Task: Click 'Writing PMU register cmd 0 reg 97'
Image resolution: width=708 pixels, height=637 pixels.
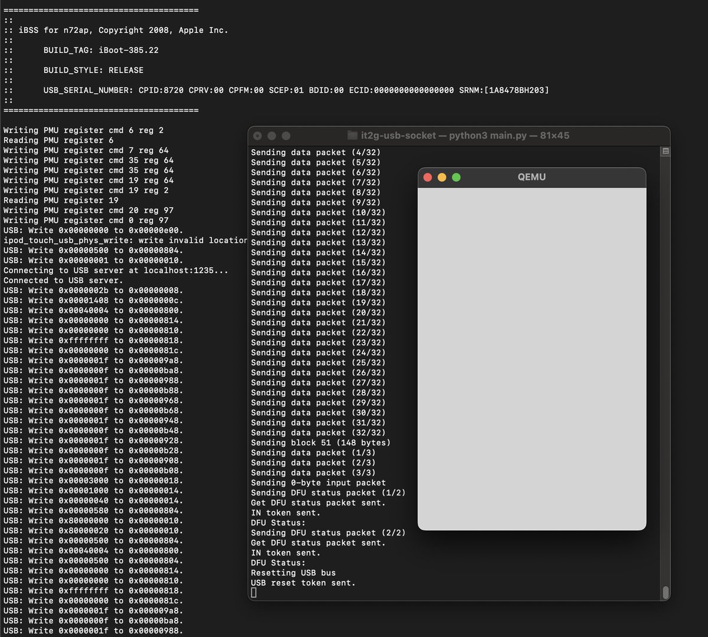Action: coord(86,221)
